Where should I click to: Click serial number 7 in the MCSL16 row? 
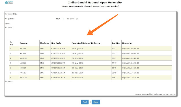[x=10, y=78]
